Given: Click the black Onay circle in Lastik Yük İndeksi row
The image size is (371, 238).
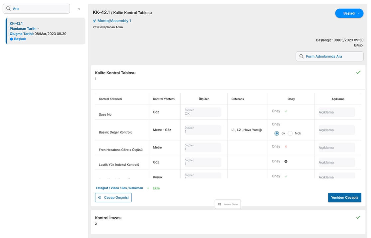Looking at the screenshot, I should [x=286, y=161].
